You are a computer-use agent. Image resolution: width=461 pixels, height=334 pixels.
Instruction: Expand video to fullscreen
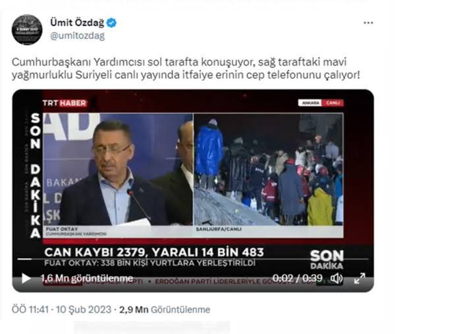click(x=360, y=278)
